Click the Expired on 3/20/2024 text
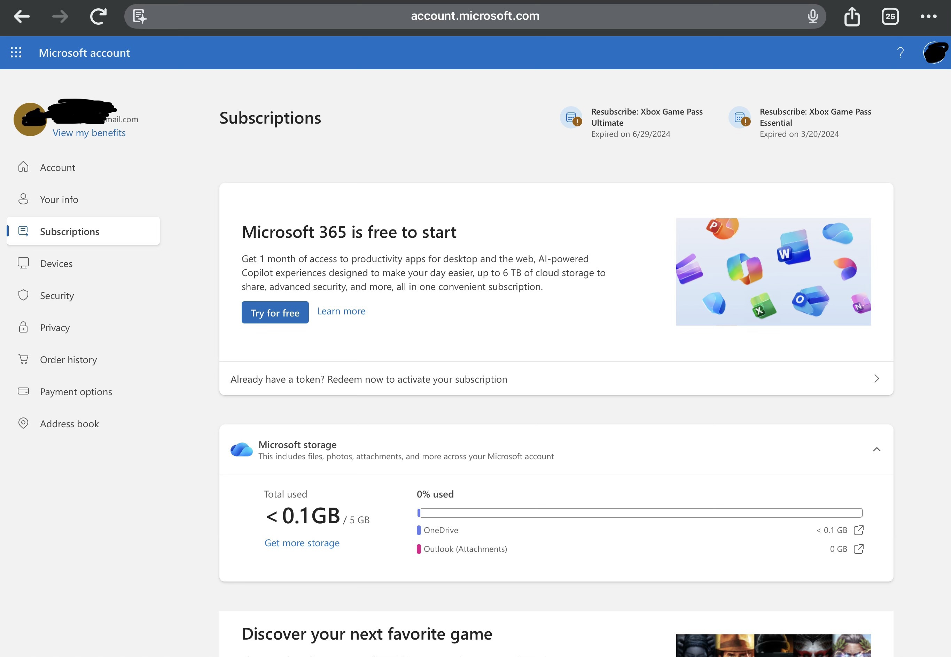 click(x=799, y=134)
